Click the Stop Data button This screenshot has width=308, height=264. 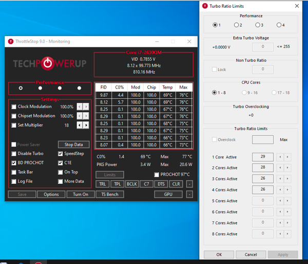point(73,145)
